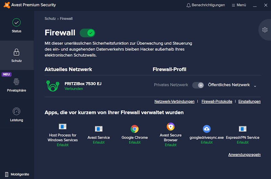Open the Privatsphäre sidebar section
The height and width of the screenshot is (179, 271).
click(x=17, y=85)
